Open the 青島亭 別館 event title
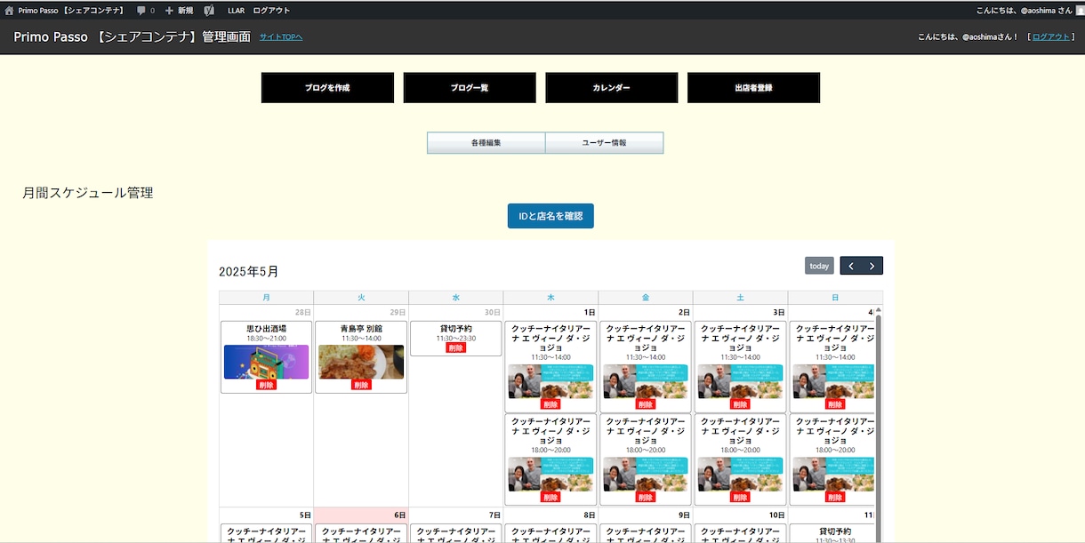 click(361, 329)
